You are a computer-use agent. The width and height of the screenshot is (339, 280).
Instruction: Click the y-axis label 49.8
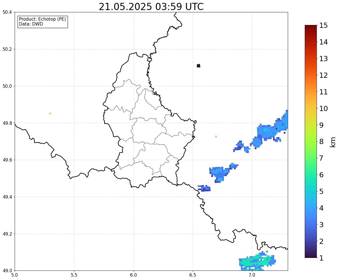7,123
